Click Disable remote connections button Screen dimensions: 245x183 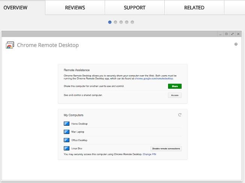(x=166, y=149)
